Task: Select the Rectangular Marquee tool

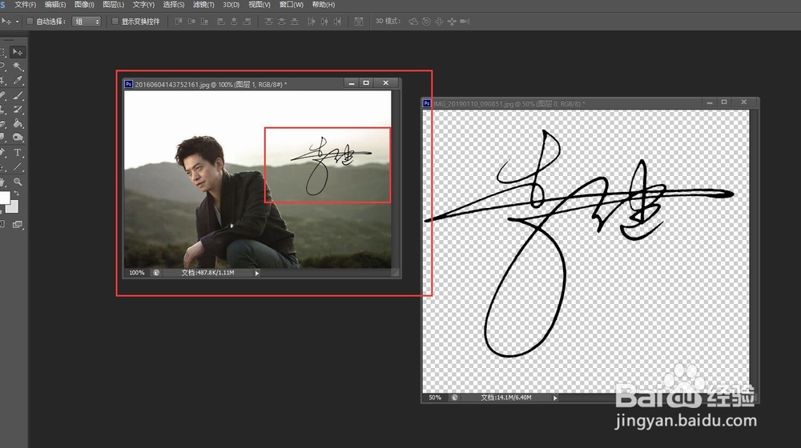Action: 2,52
